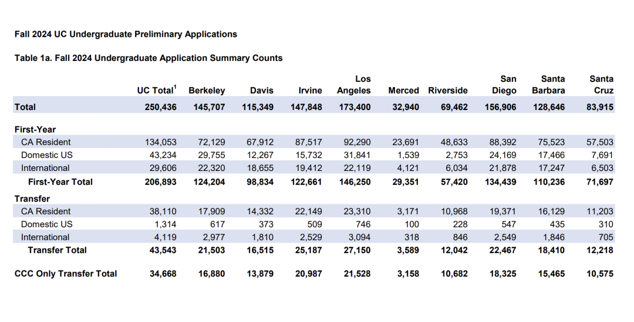Select Santa Cruz total 83,915
Screen dimensions: 634x322
tap(600, 107)
